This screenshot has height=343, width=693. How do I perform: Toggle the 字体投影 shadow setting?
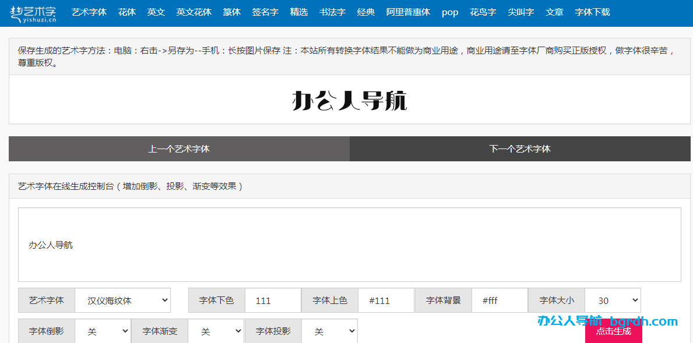[330, 330]
